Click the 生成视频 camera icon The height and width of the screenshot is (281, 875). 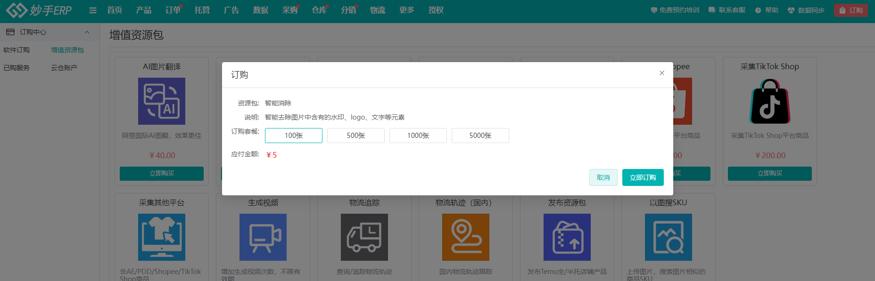[x=263, y=237]
